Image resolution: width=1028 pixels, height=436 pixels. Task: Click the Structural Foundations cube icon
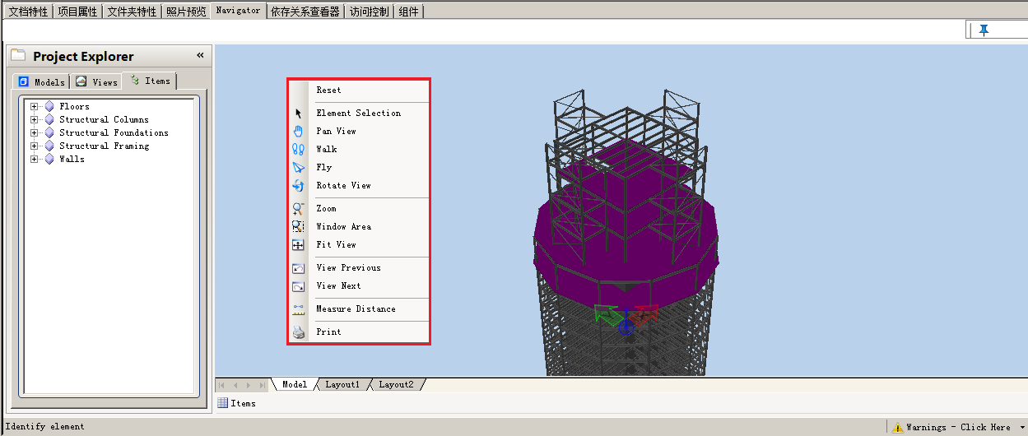49,132
